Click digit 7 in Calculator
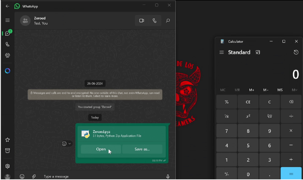 tap(227, 131)
